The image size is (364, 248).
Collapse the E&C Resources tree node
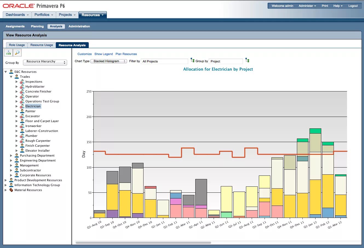pos(6,72)
